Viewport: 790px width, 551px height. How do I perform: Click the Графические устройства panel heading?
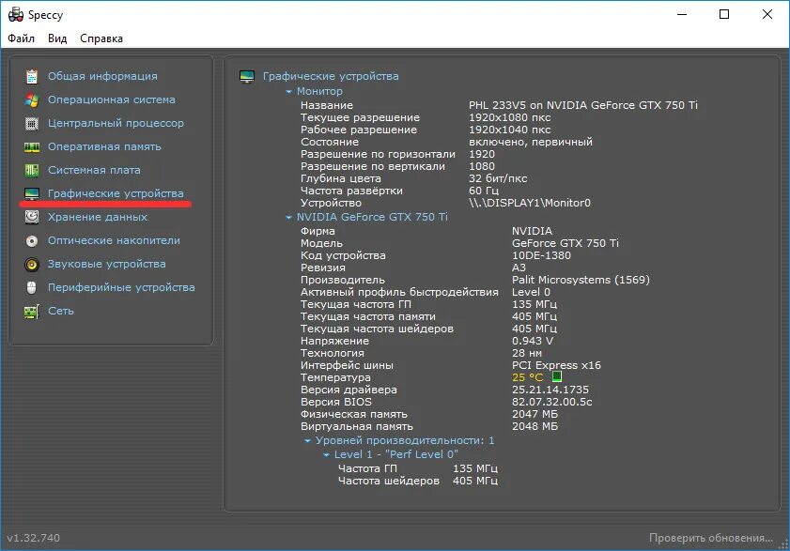331,76
